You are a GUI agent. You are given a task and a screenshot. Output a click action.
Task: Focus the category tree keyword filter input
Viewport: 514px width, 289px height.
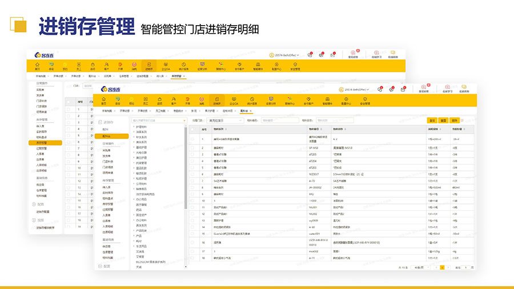[x=159, y=121]
